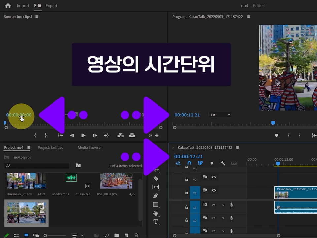This screenshot has height=238, width=317.
Task: Go to In point in Source monitor
Action: pos(60,135)
